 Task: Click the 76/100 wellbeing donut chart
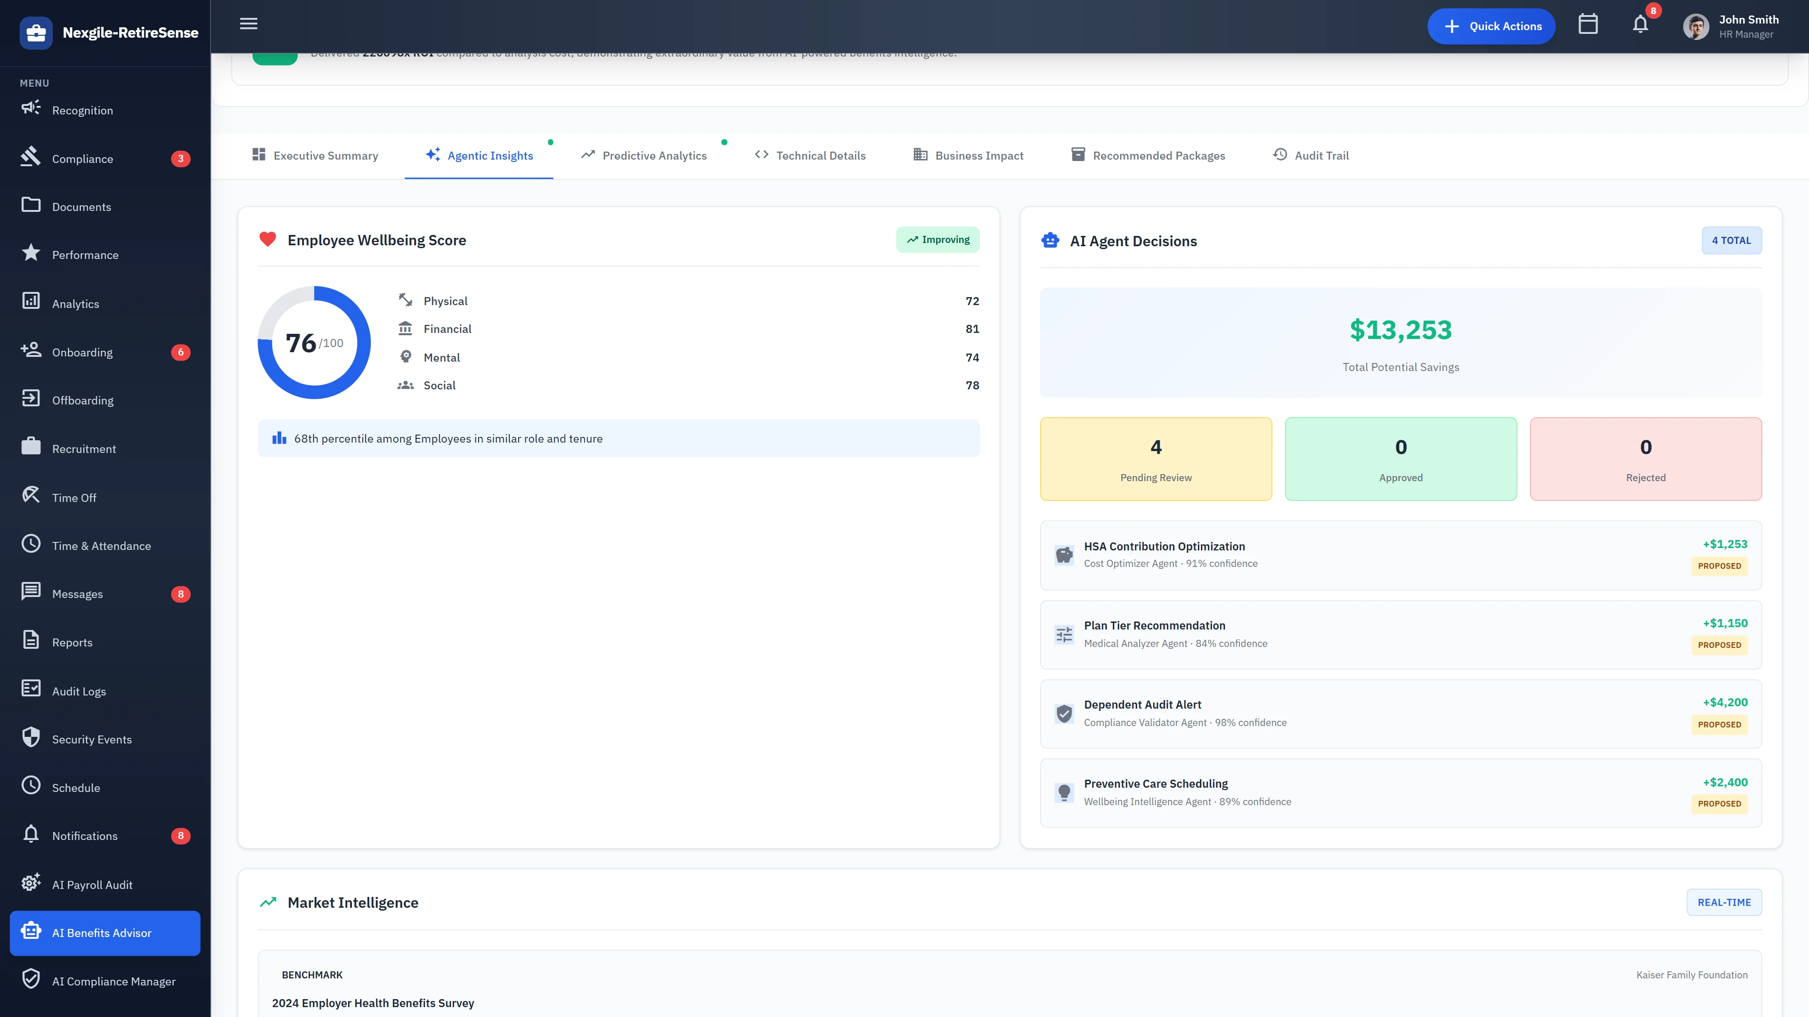pyautogui.click(x=314, y=342)
